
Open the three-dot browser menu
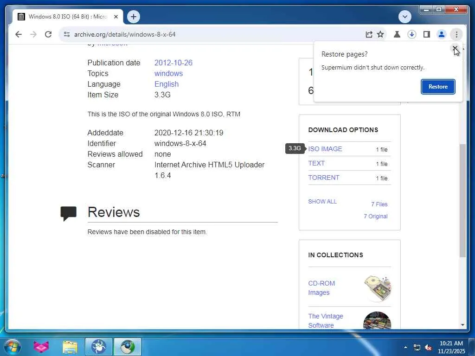pyautogui.click(x=456, y=34)
